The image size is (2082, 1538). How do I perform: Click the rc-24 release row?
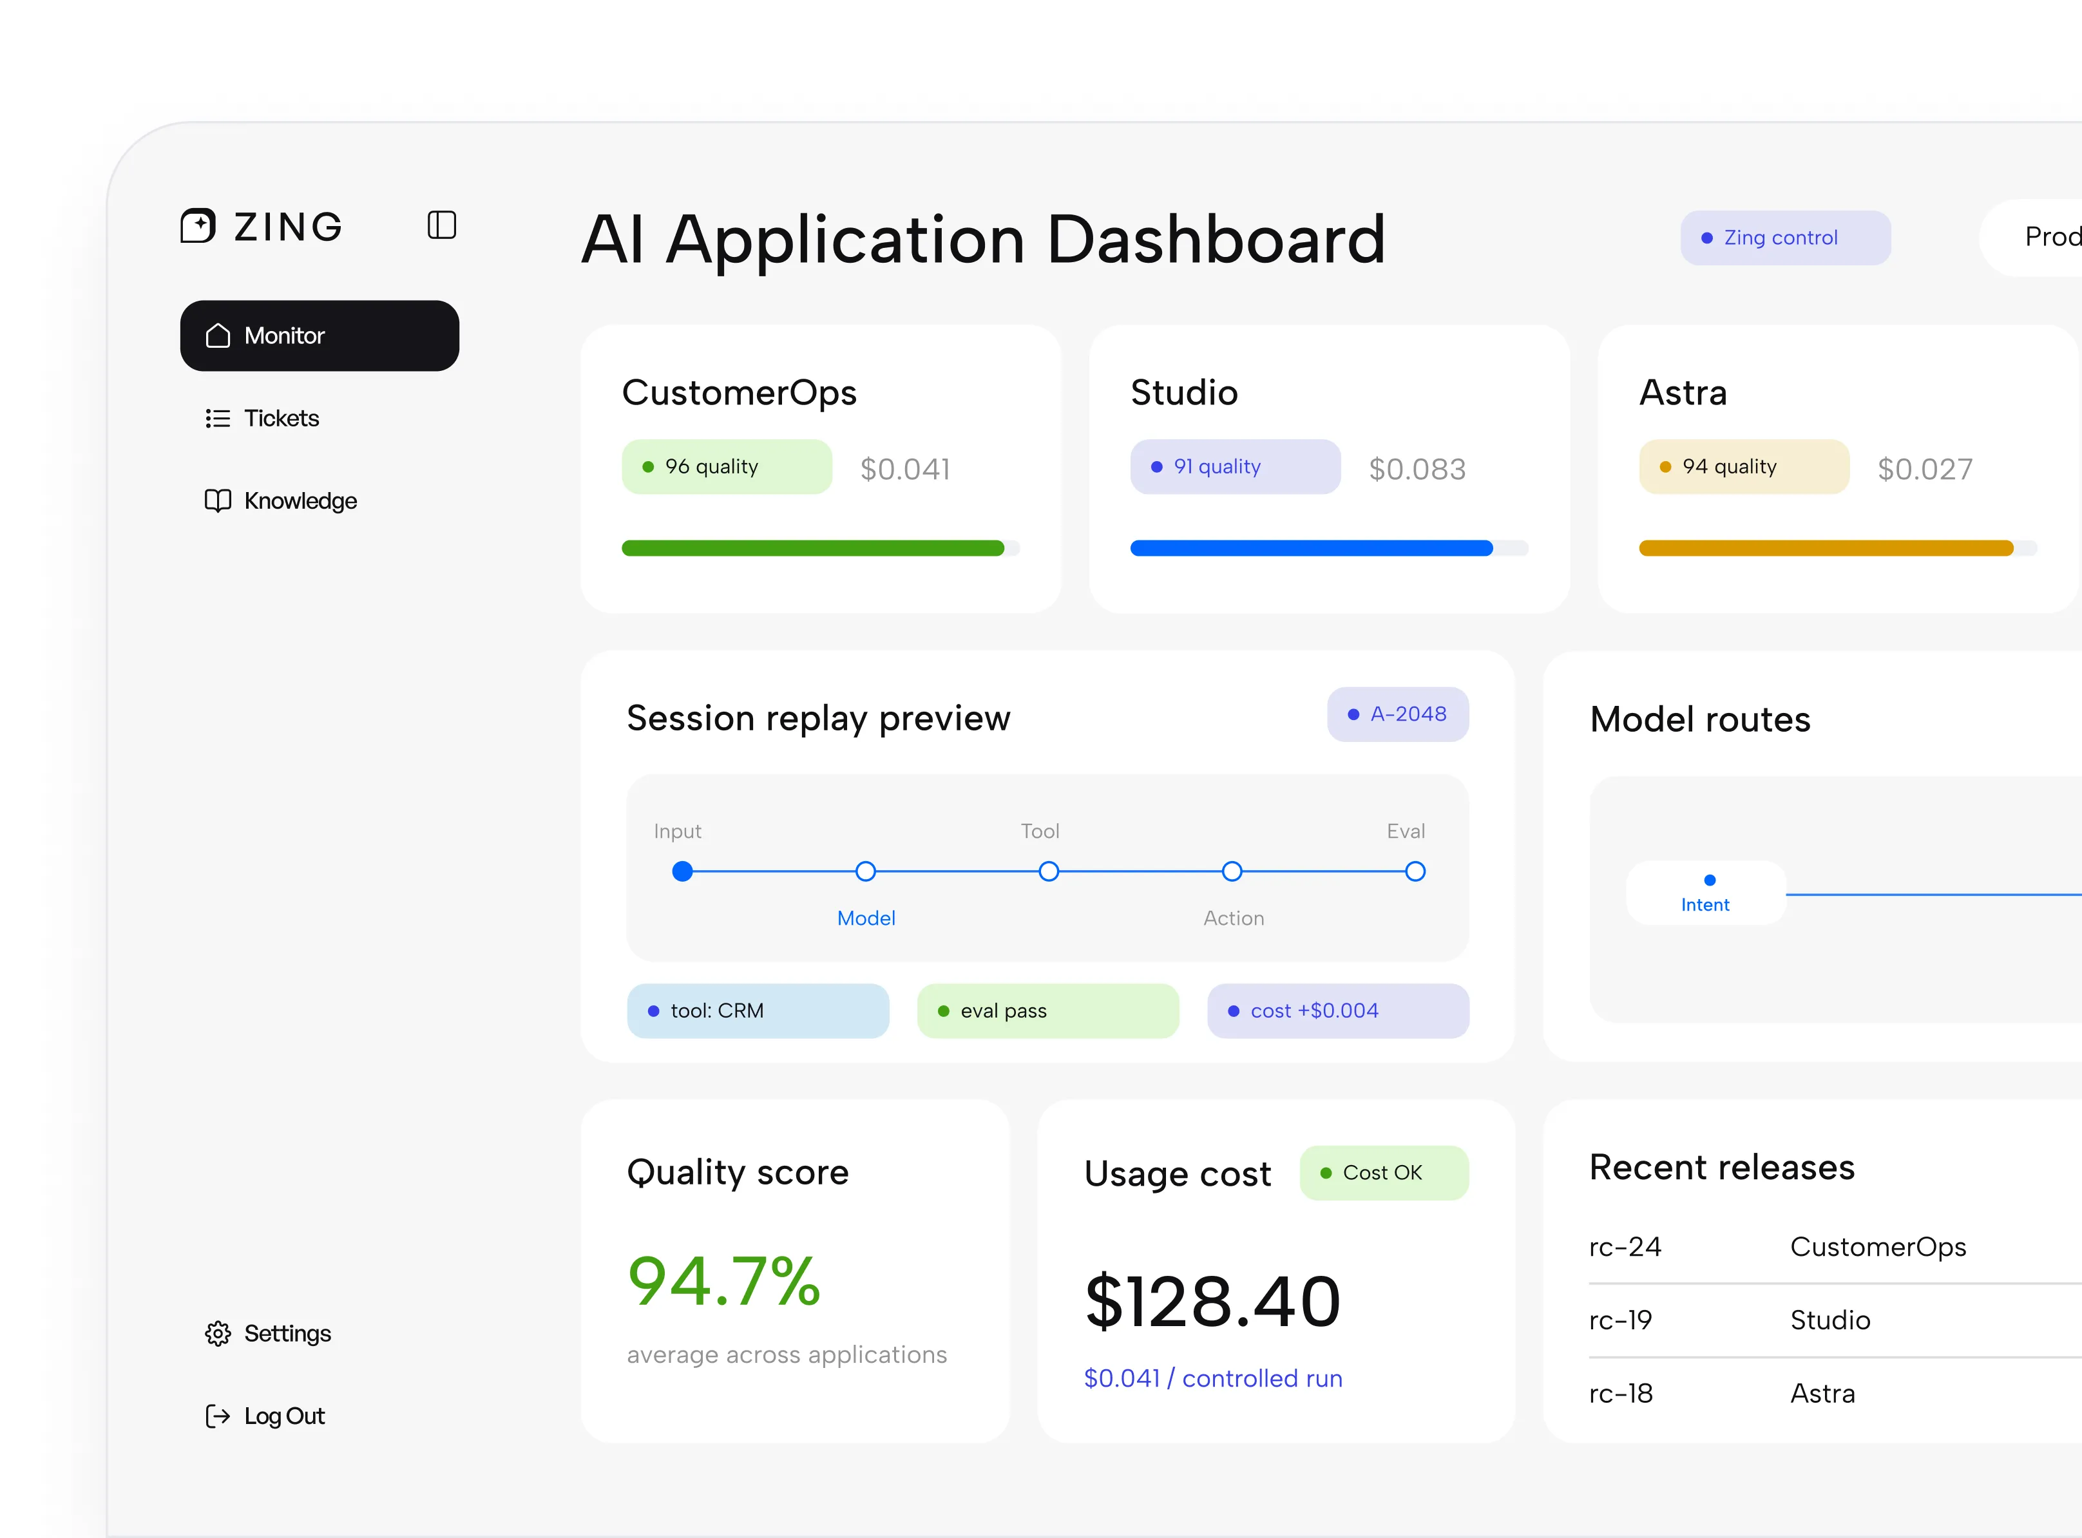pyautogui.click(x=1835, y=1248)
